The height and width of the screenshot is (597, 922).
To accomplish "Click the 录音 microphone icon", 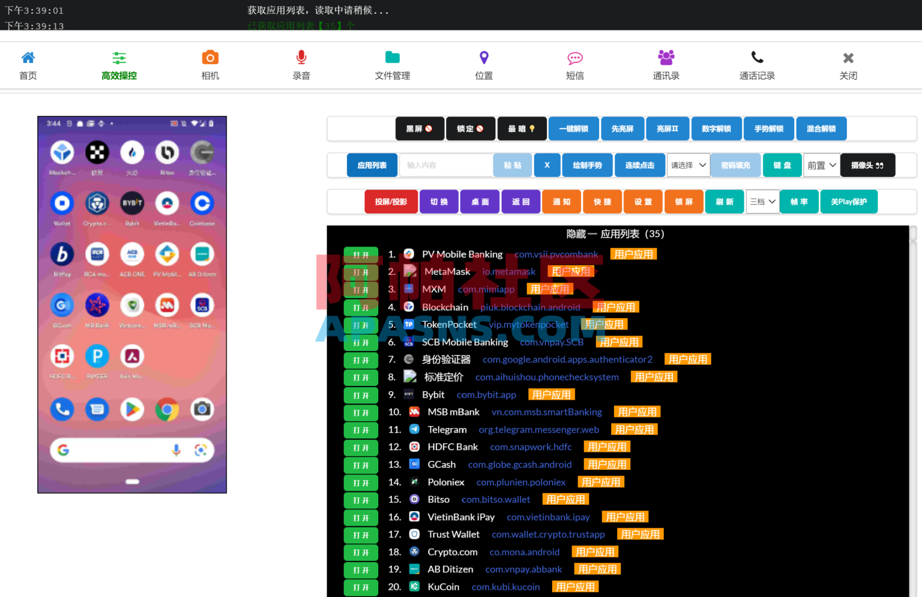I will click(301, 58).
